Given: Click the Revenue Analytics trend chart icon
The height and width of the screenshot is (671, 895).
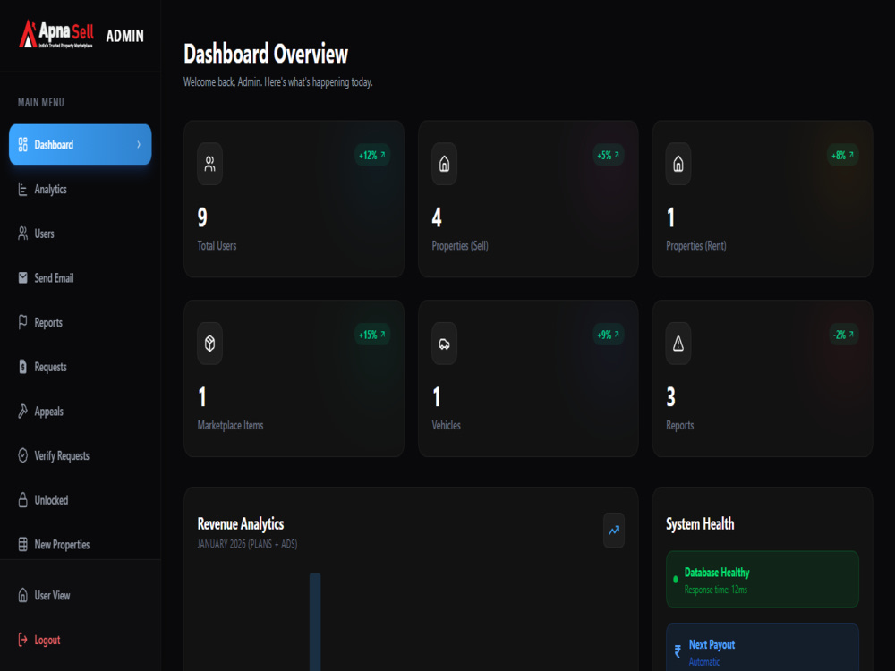Looking at the screenshot, I should click(x=614, y=531).
